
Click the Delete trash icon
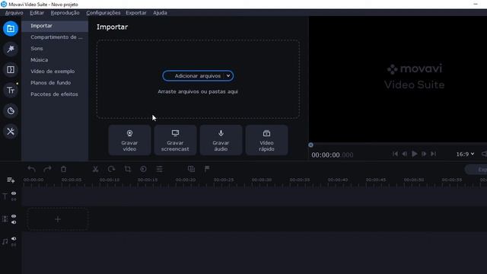tap(63, 169)
